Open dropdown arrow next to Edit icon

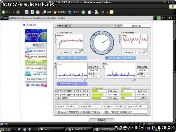(x=107, y=12)
